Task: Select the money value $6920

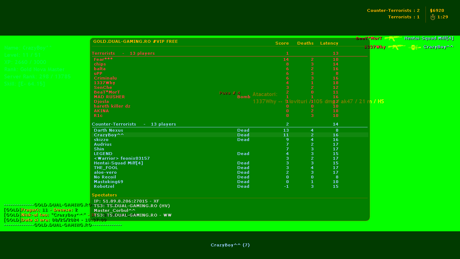Action: point(437,10)
